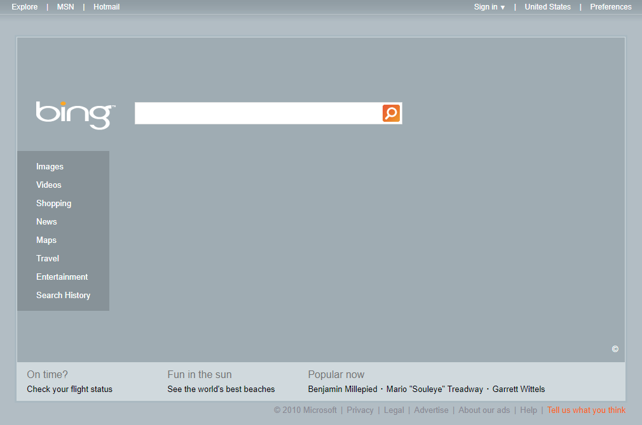The height and width of the screenshot is (425, 642).
Task: Click the Popular now heading
Action: point(336,374)
